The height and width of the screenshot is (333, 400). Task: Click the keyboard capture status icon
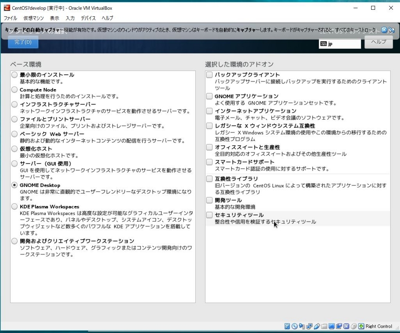point(361,326)
